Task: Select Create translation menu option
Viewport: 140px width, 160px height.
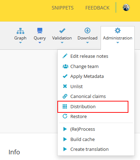Action: pyautogui.click(x=96, y=149)
